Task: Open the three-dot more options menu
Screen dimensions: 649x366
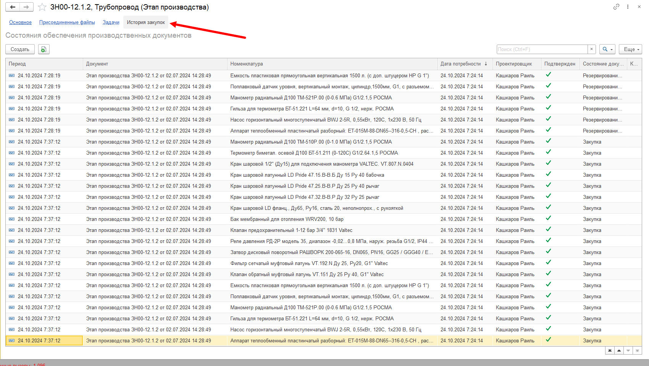Action: [628, 7]
